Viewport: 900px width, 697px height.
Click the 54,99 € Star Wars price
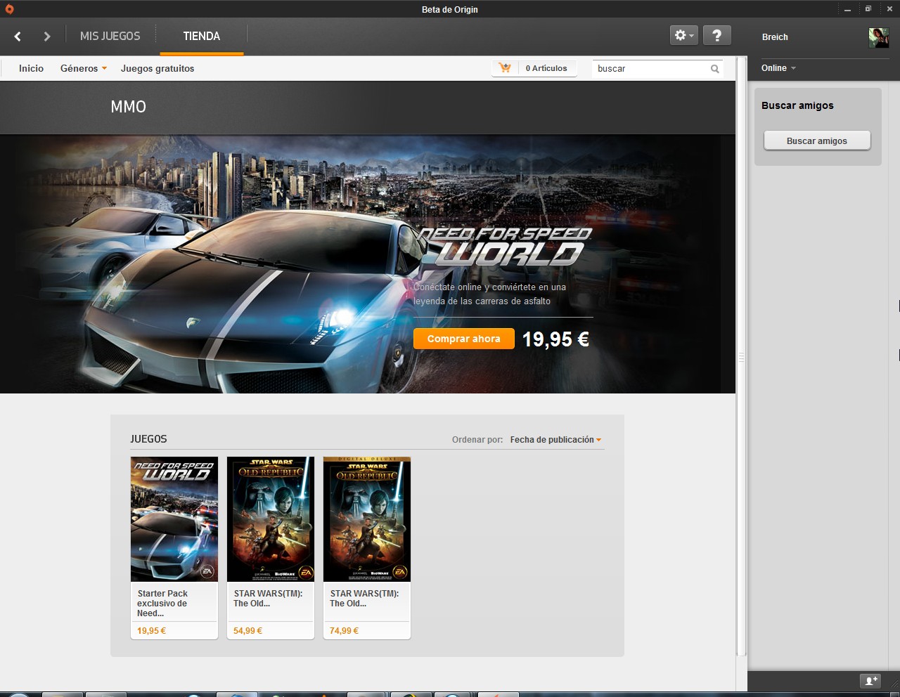pyautogui.click(x=247, y=631)
